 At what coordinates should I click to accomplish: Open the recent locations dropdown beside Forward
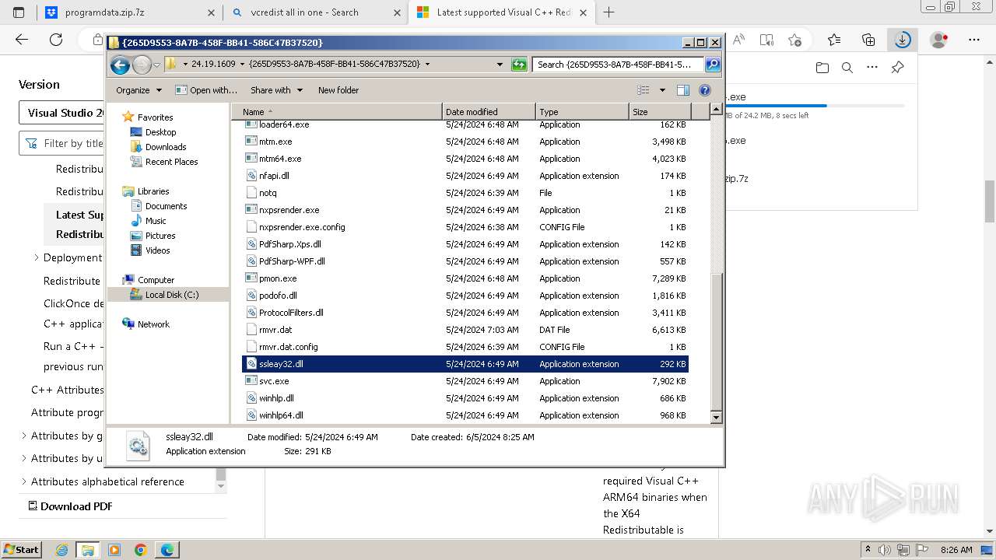click(x=156, y=65)
